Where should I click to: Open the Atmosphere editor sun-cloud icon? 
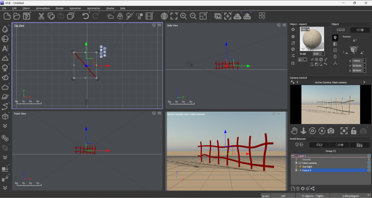coord(110,16)
